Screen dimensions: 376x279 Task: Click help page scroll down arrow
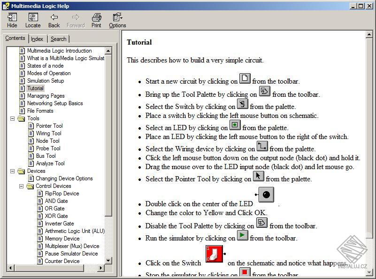click(369, 272)
